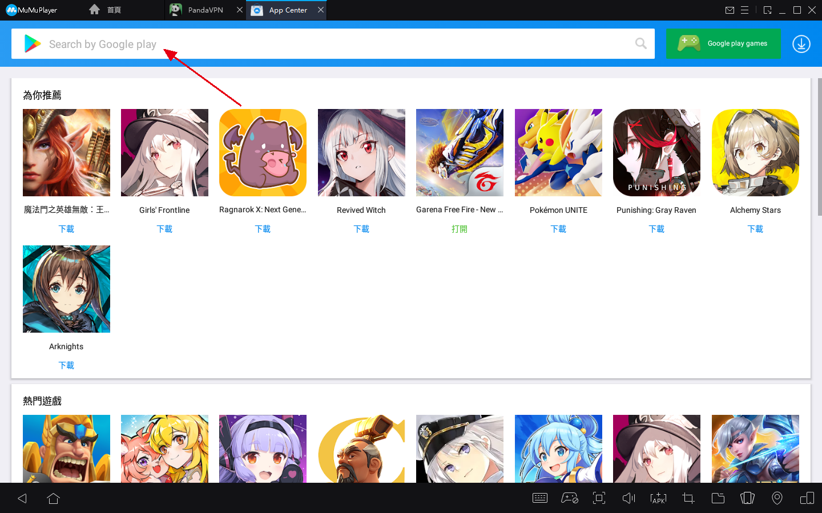This screenshot has width=822, height=513.
Task: Open the Arknights app icon
Action: (x=66, y=289)
